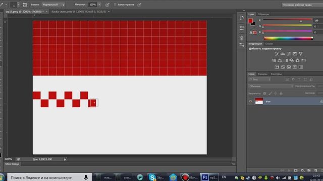Toggle lock position icon
Screen dimensions: 323x181
pyautogui.click(x=276, y=94)
